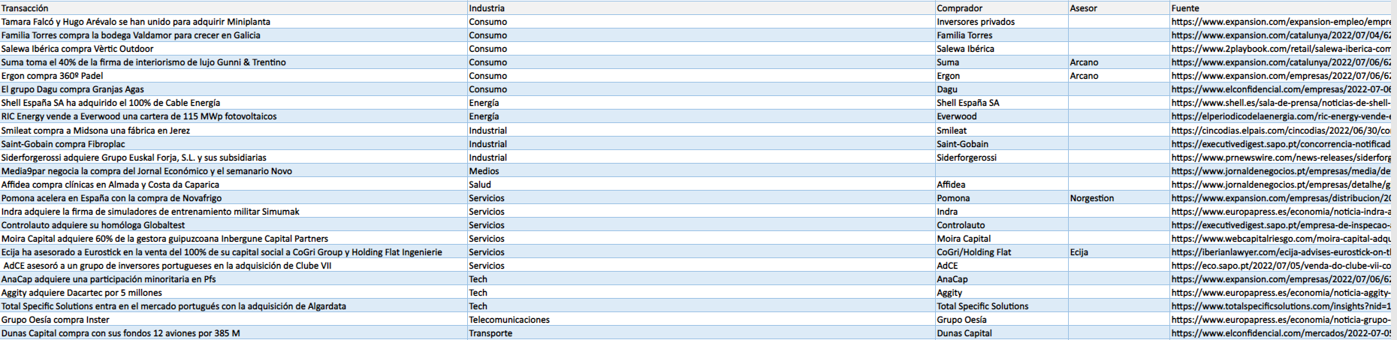1397x340 pixels.
Task: Click the Tamara Falcó y Hugo Arévalo transaction cell
Action: [234, 22]
